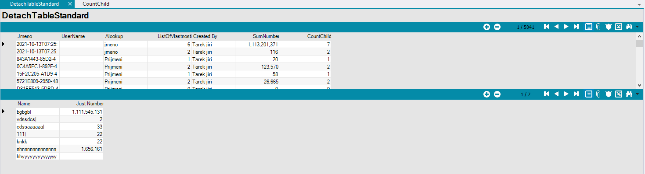
Task: Add a new record in the upper grid toolbar
Action: [x=486, y=27]
